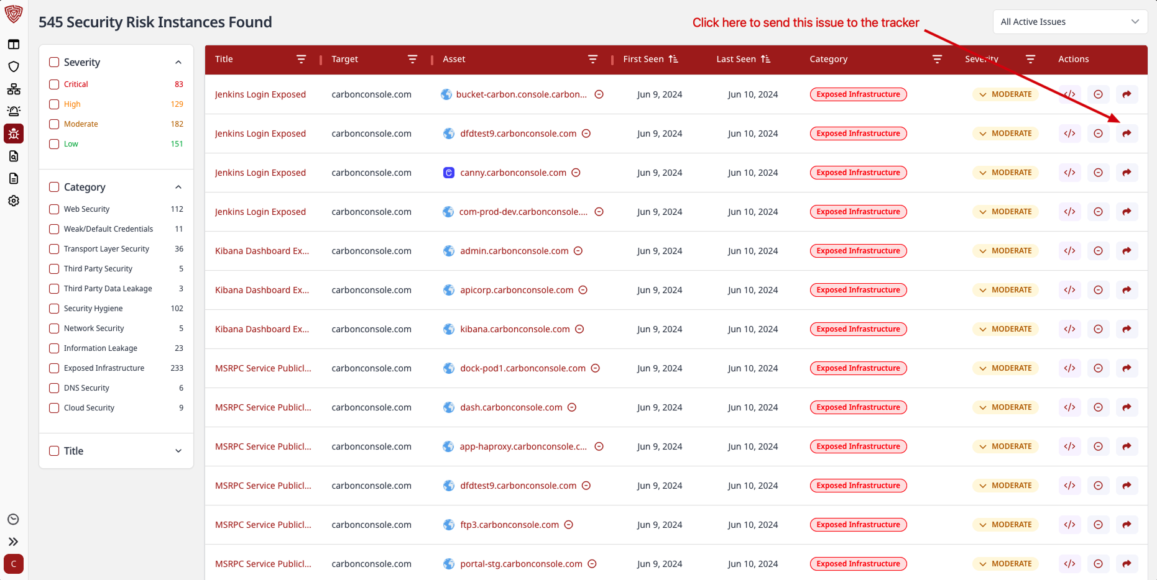The height and width of the screenshot is (580, 1157).
Task: Open the Title column filter icon
Action: 301,59
